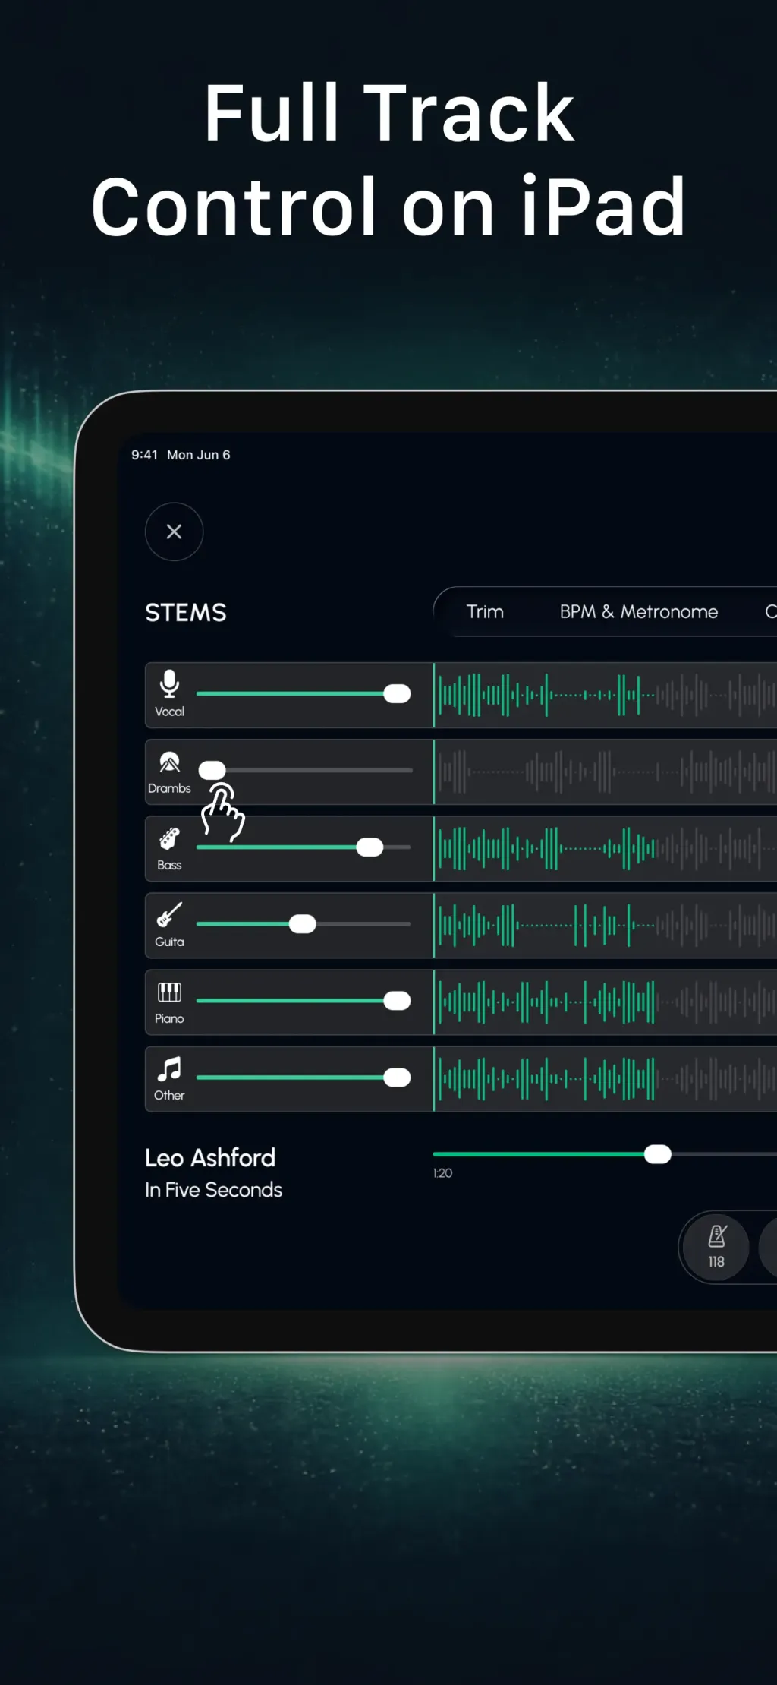Click the Guita volume slider handle

[x=302, y=924]
